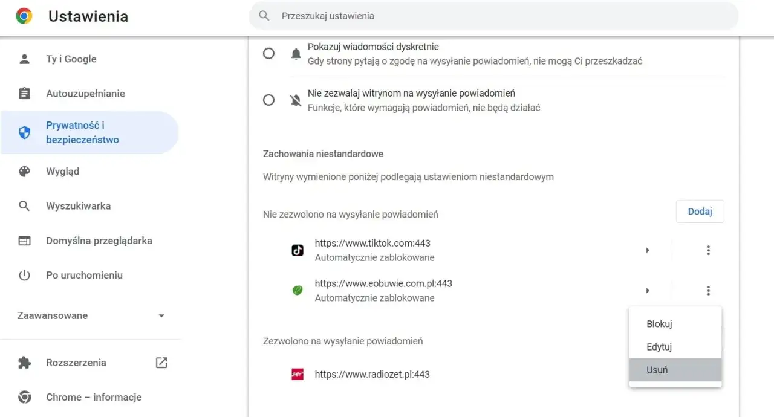Expand details for eobuwie.com.pl entry
The width and height of the screenshot is (774, 417).
click(648, 290)
